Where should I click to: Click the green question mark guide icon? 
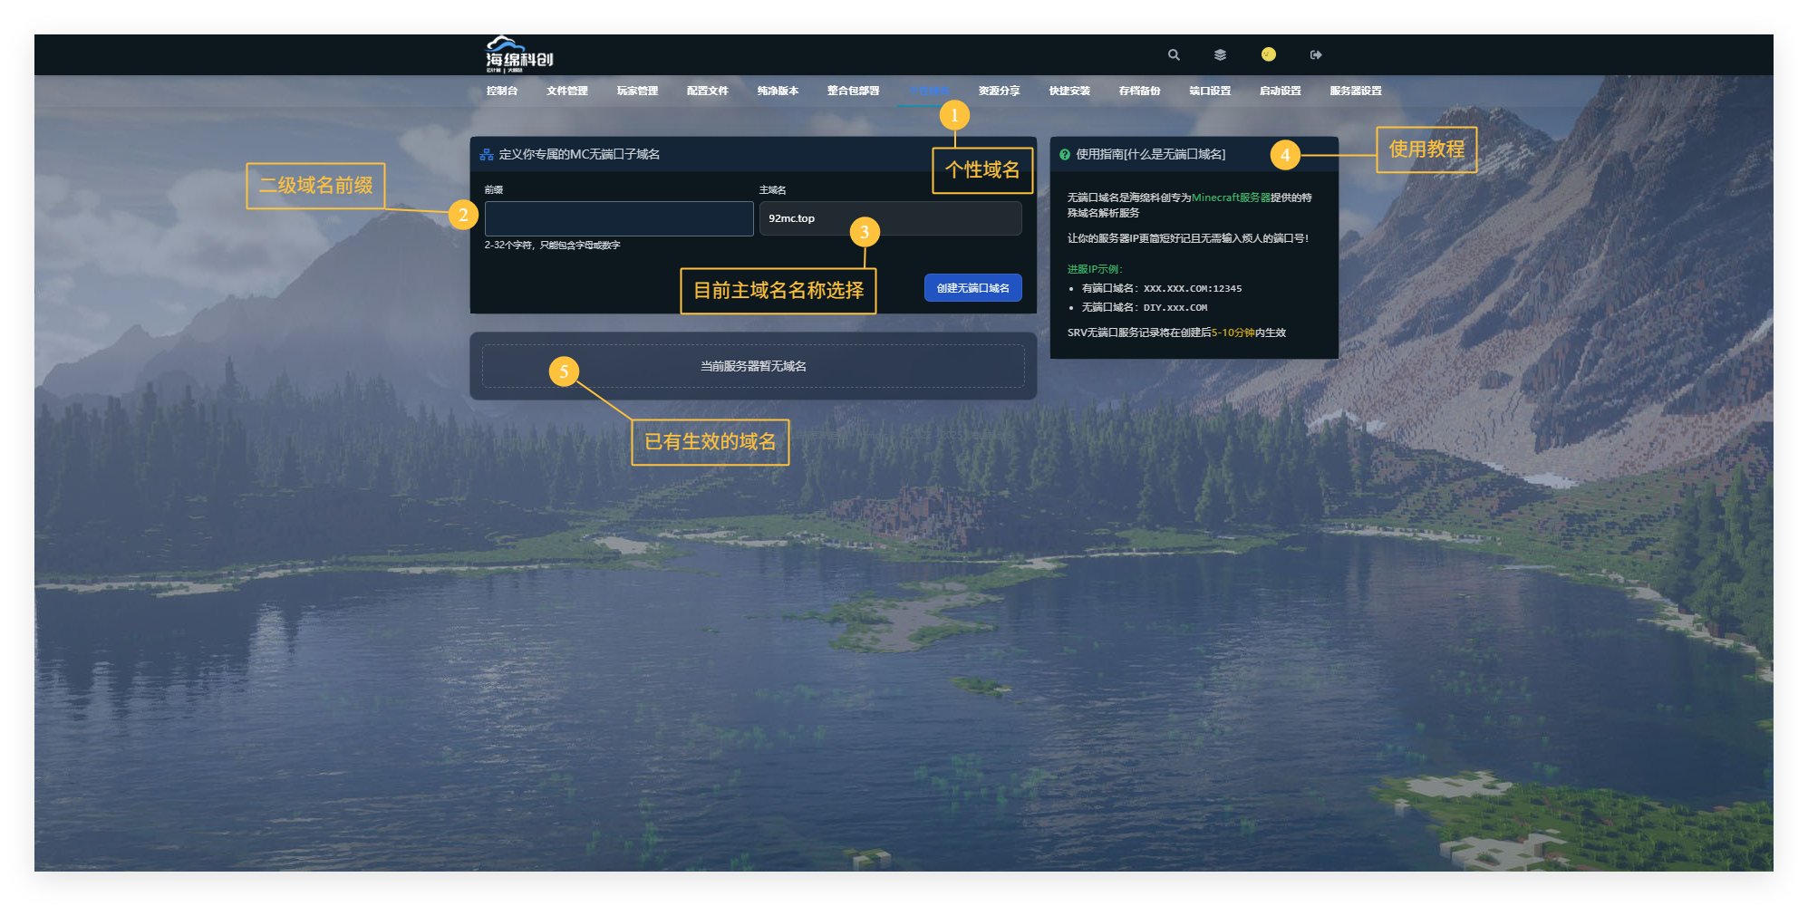pyautogui.click(x=1065, y=155)
